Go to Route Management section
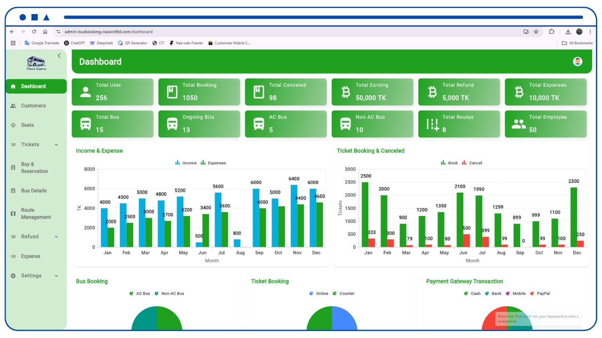Viewport: 602px width, 338px height. click(36, 214)
